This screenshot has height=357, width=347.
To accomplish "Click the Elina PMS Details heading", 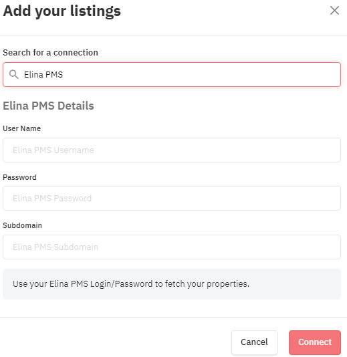I will [48, 106].
